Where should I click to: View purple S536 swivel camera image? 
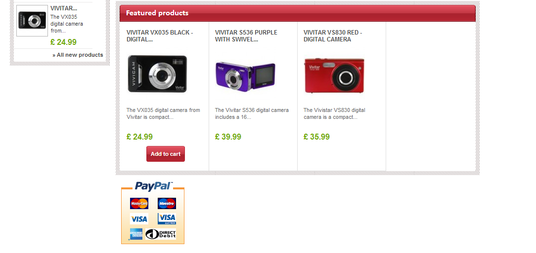[245, 76]
